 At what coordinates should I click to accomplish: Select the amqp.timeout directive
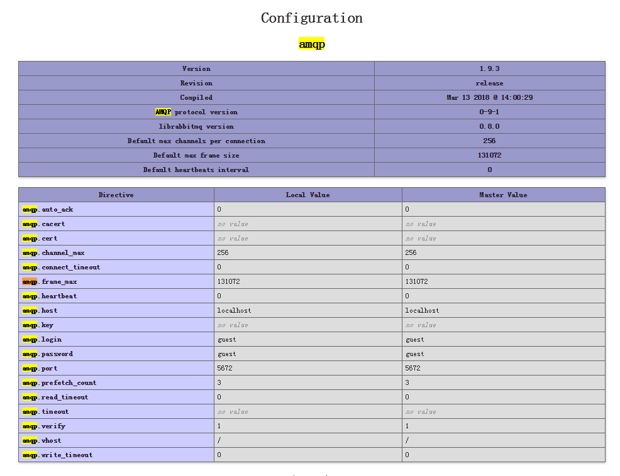45,411
